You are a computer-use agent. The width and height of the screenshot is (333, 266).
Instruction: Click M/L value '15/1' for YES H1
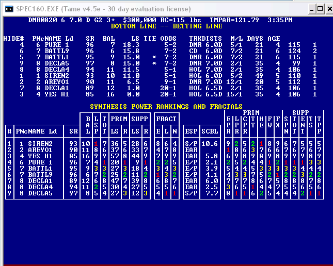[x=234, y=94]
